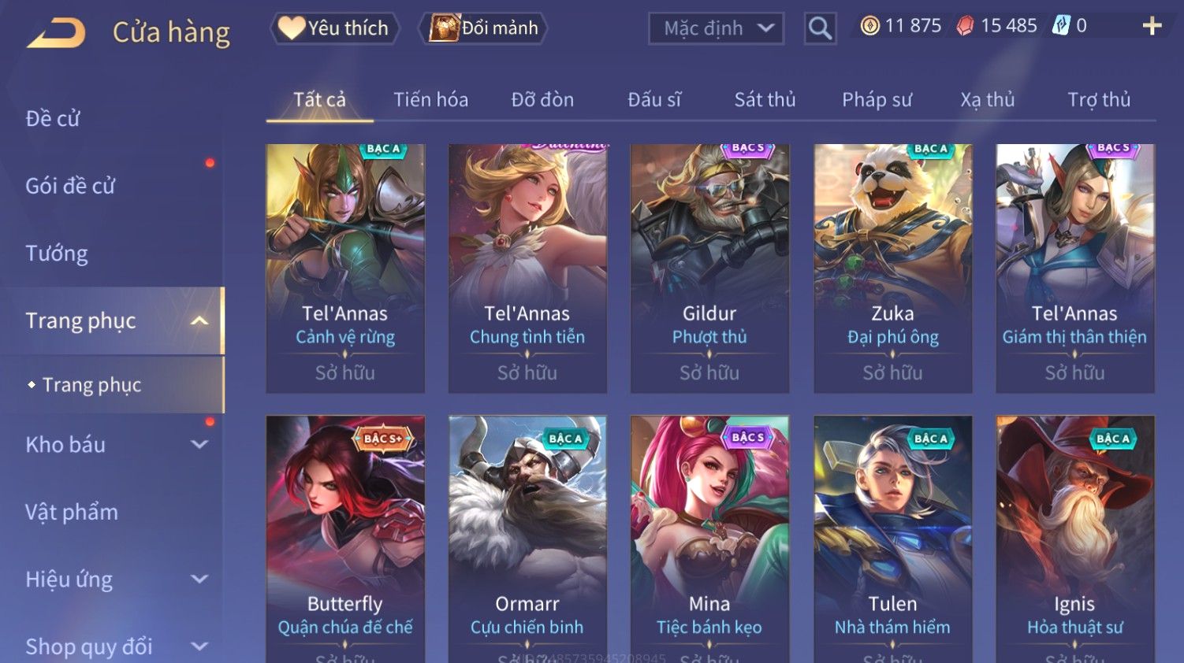Viewport: 1184px width, 663px height.
Task: Open the search magnifier icon
Action: point(820,29)
